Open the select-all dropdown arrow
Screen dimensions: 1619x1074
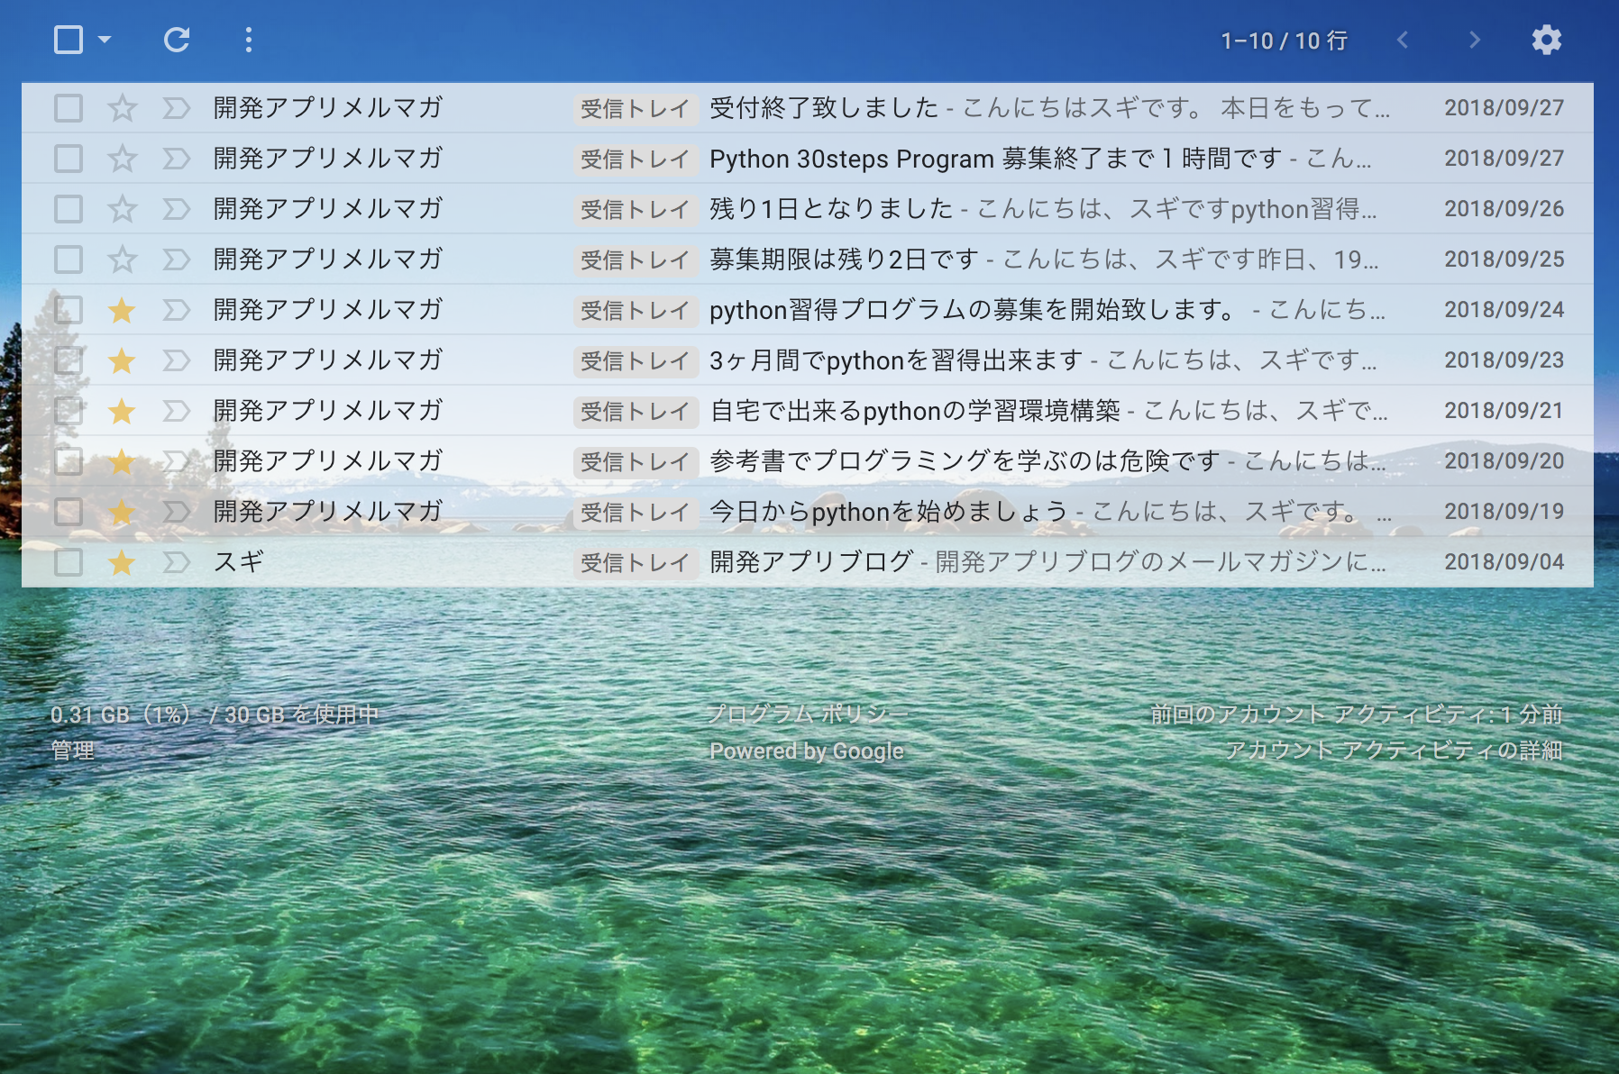coord(105,40)
